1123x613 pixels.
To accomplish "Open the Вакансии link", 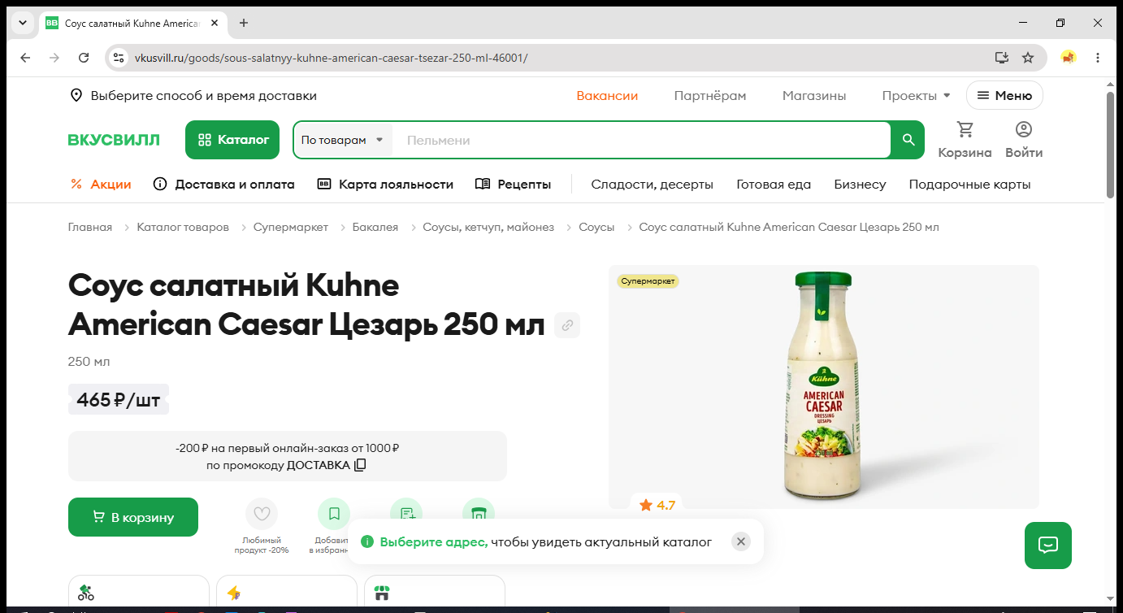I will pos(607,96).
